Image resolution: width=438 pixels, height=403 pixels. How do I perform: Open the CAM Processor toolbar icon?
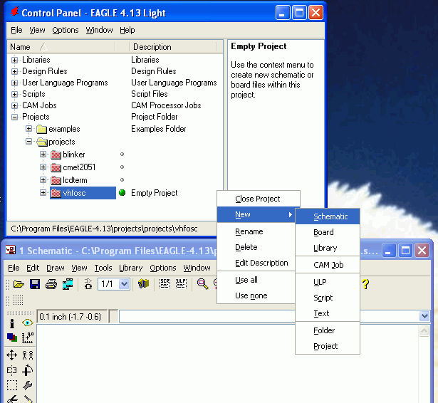point(68,284)
